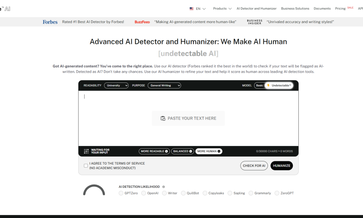The image size is (363, 218).
Task: Select the Sapling detector indicator
Action: 230,193
